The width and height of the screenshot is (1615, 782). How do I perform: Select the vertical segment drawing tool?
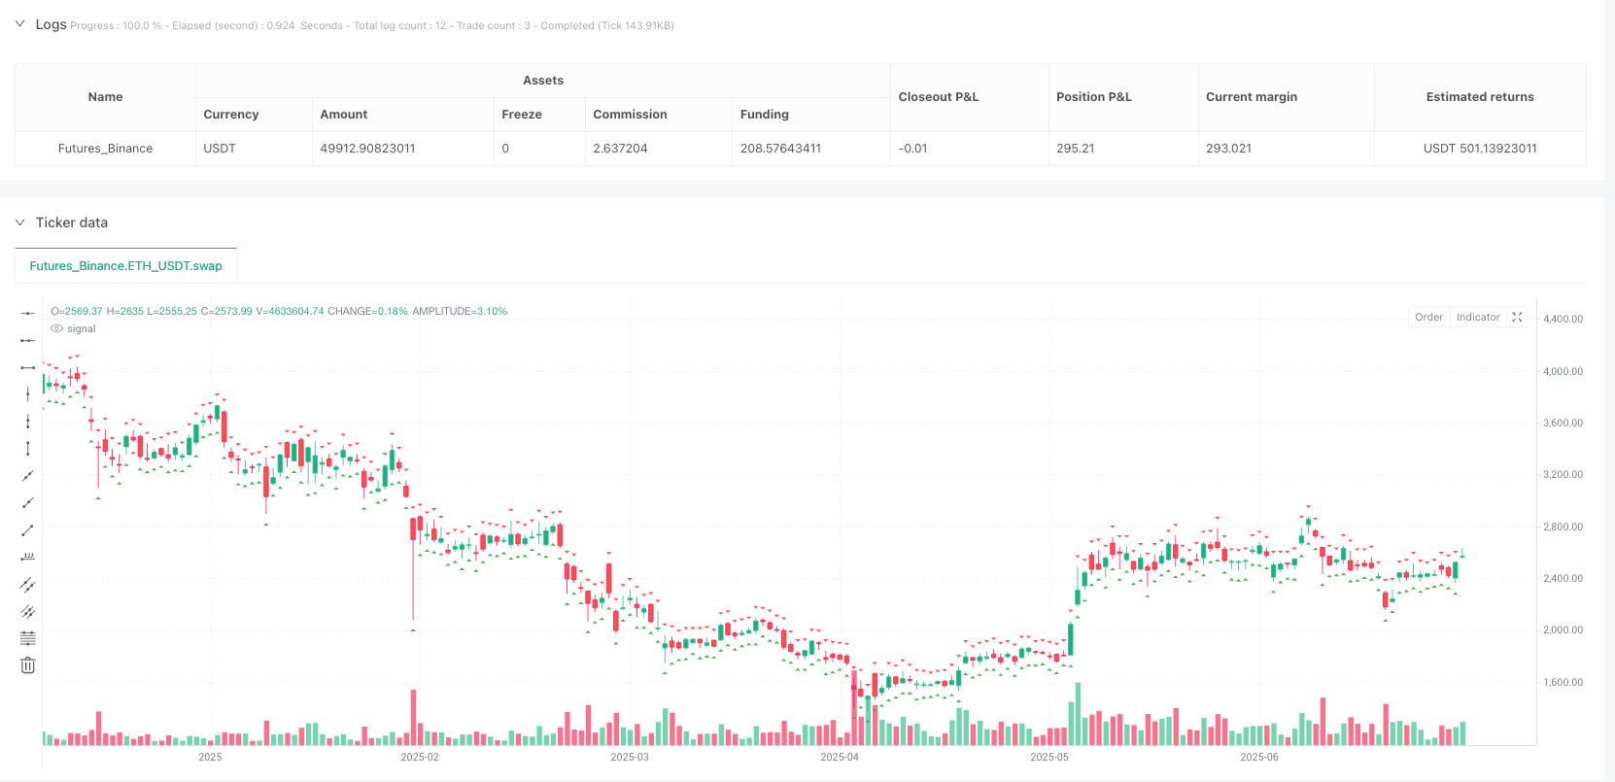(28, 448)
